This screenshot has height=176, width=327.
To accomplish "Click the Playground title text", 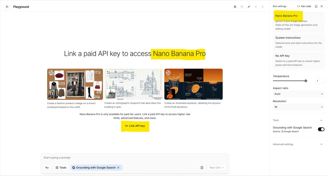I will pos(21,7).
